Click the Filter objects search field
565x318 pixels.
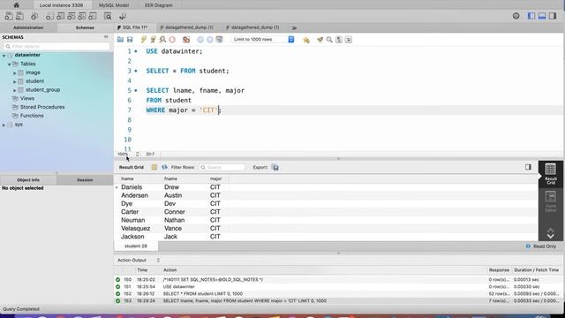point(56,47)
